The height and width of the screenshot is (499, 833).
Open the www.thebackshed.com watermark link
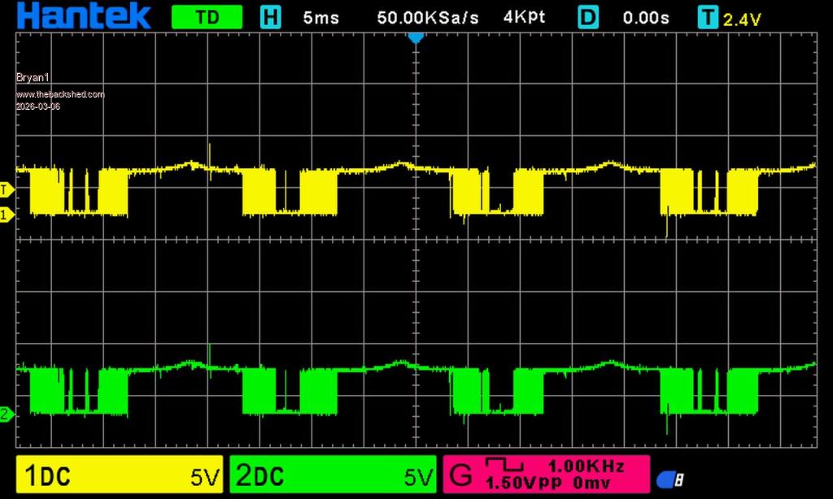click(60, 94)
